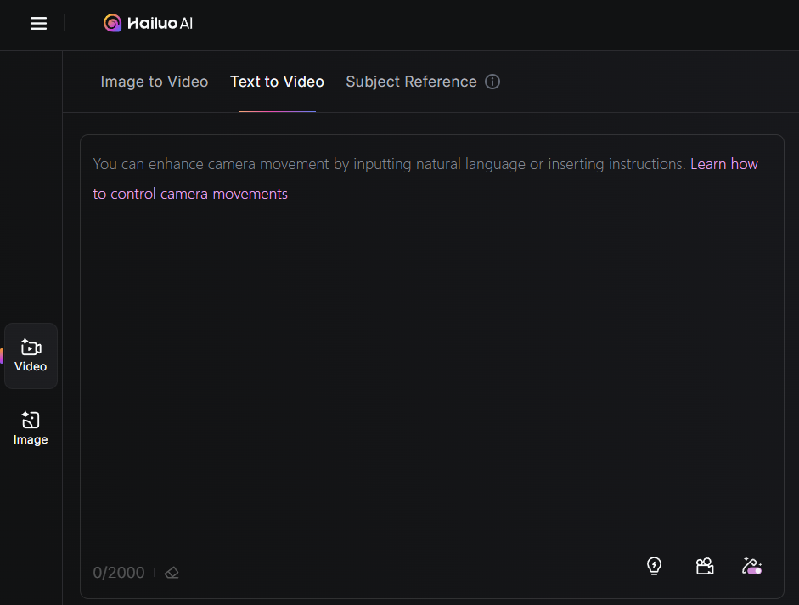Select the Image label in the sidebar
Viewport: 799px width, 605px height.
tap(31, 440)
